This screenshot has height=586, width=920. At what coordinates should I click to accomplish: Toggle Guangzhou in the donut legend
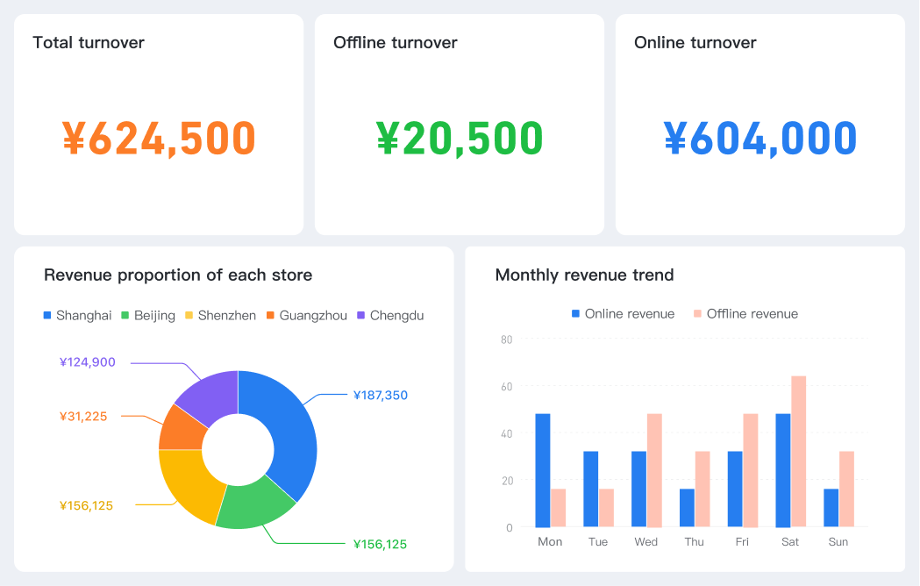click(x=306, y=315)
